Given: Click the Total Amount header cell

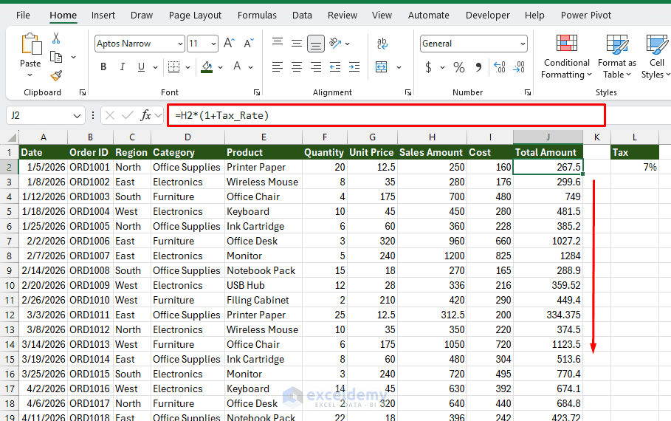Looking at the screenshot, I should tap(548, 152).
